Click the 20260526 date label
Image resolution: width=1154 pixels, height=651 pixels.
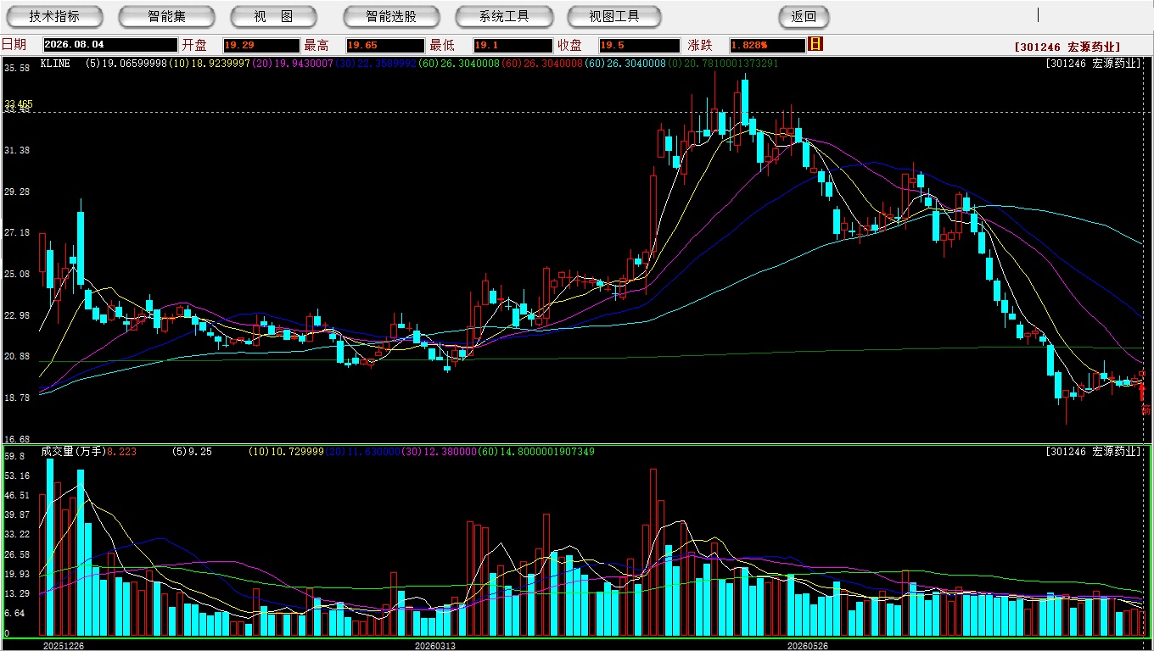point(808,645)
